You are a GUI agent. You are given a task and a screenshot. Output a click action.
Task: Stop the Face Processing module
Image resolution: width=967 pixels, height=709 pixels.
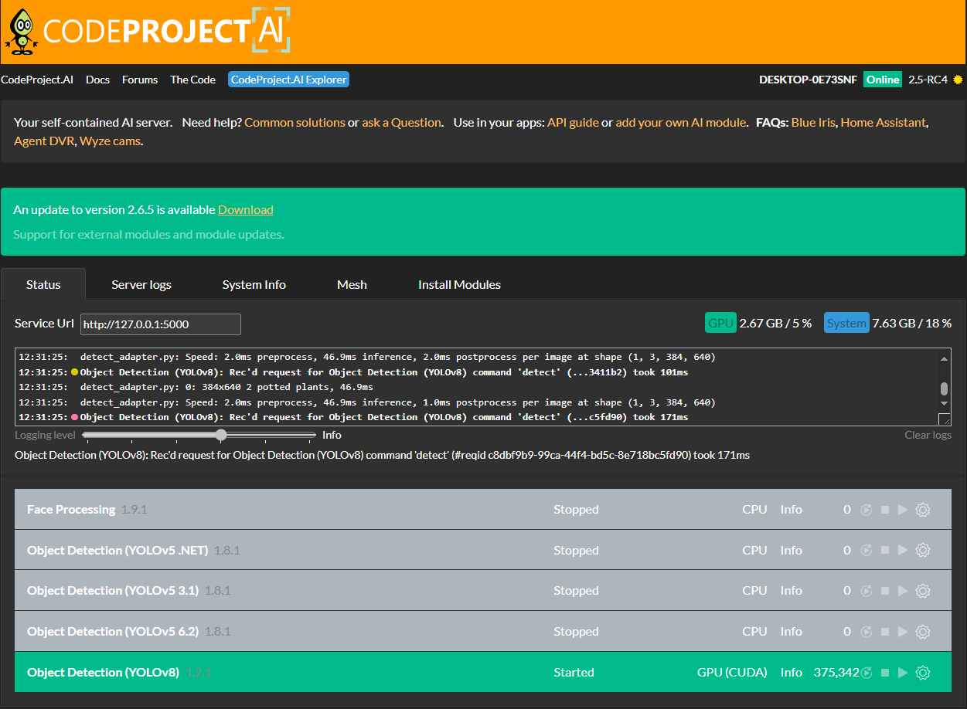pos(885,510)
